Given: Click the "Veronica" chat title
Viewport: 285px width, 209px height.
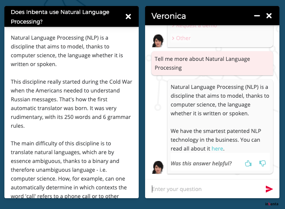Looking at the screenshot, I should tap(169, 16).
